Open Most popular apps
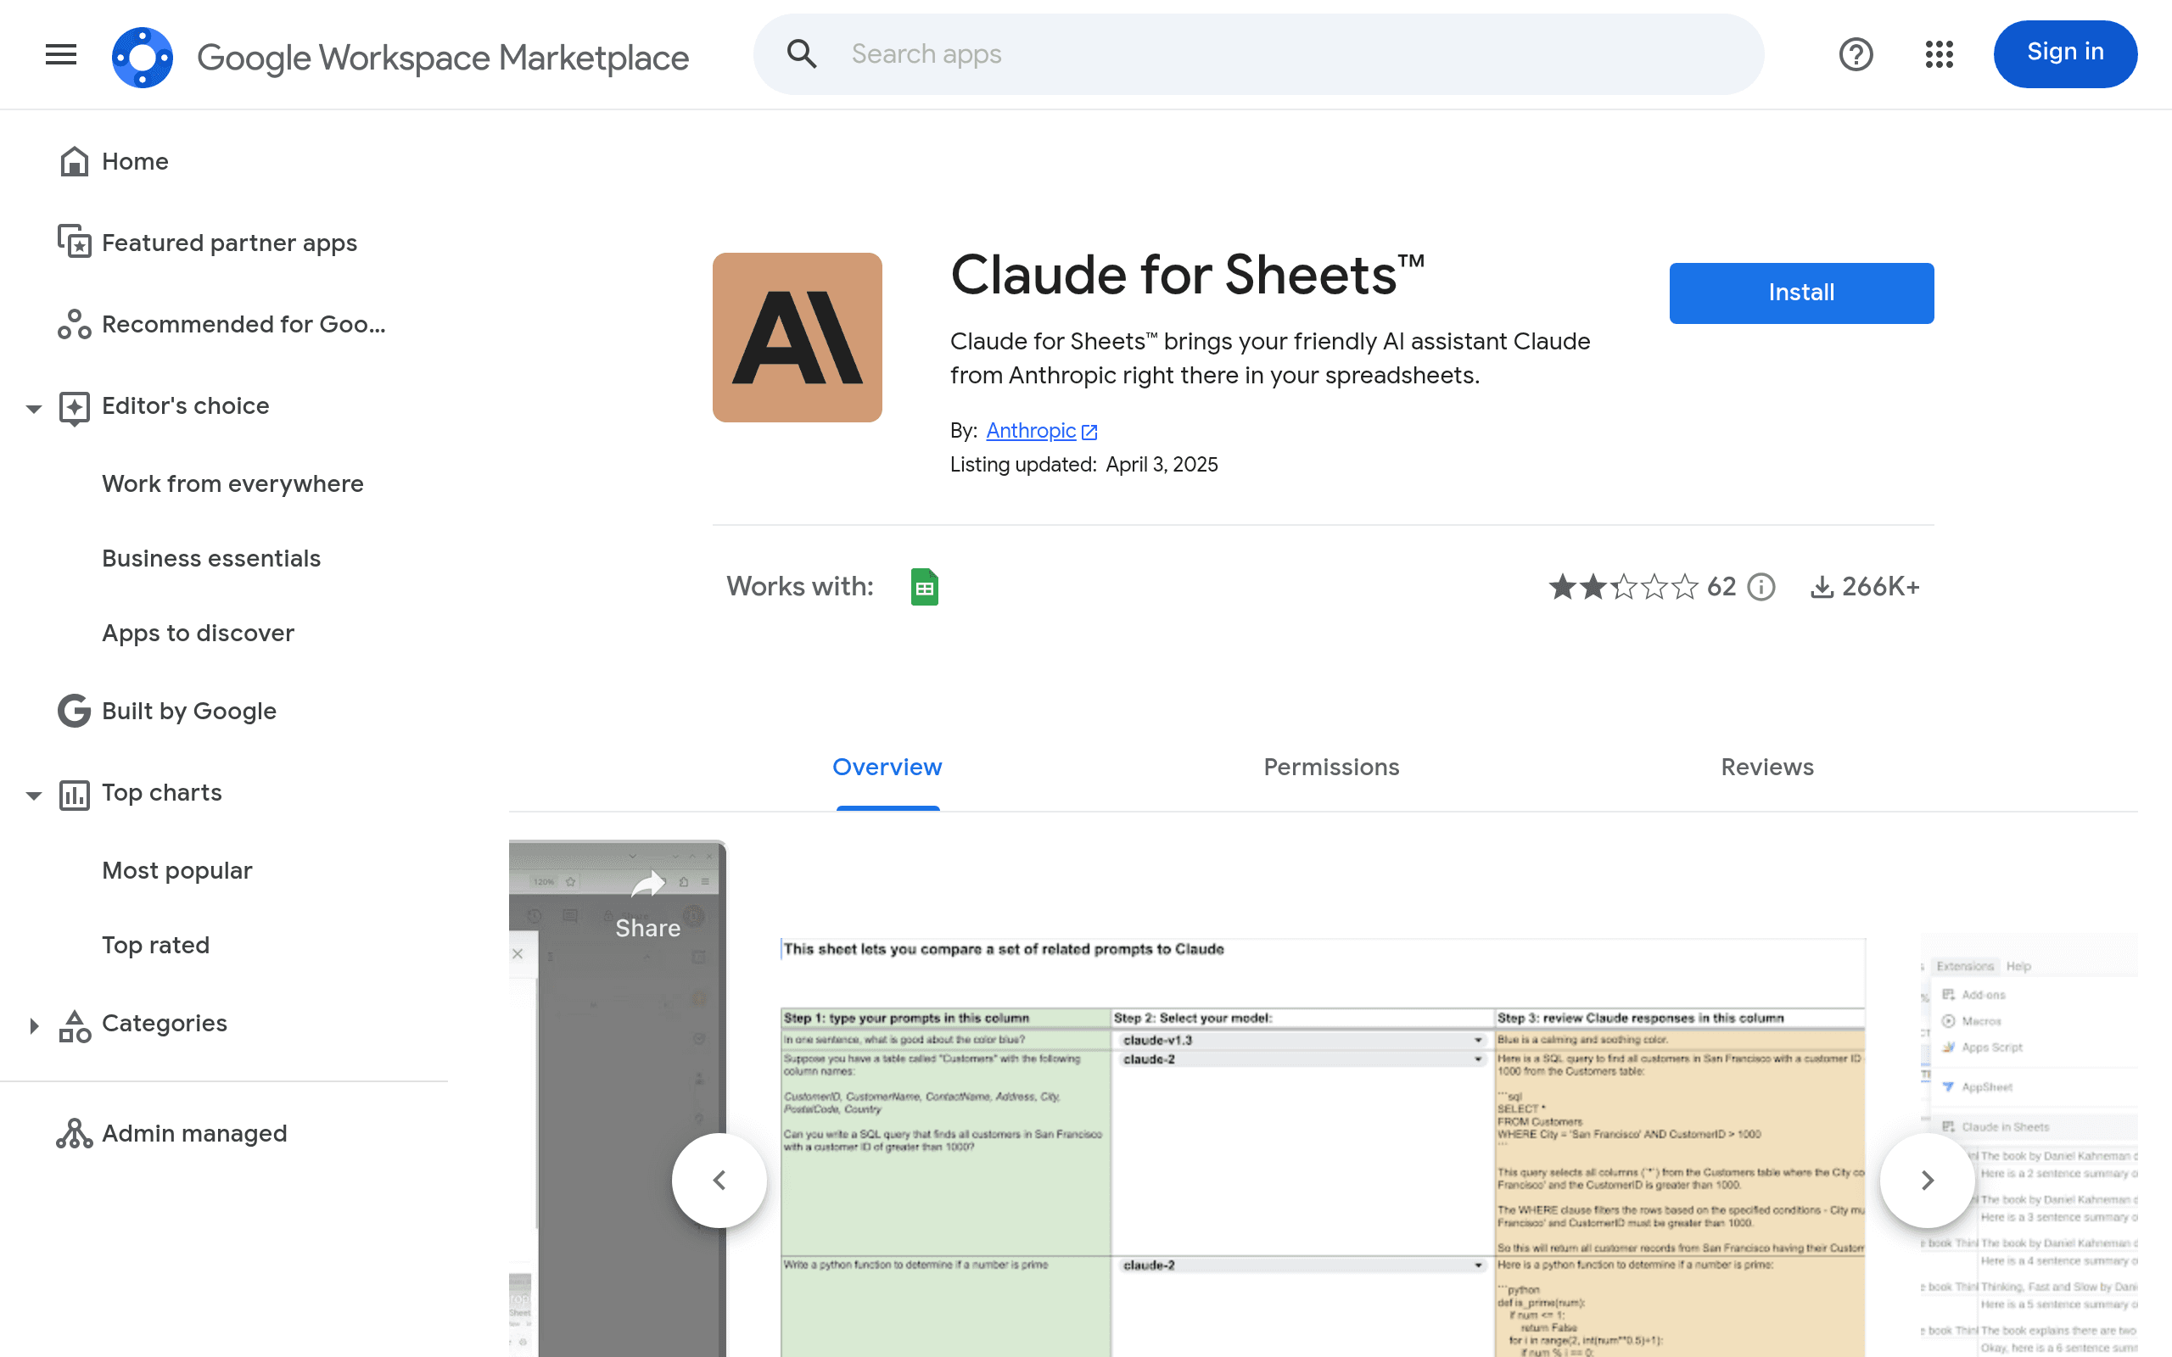The width and height of the screenshot is (2172, 1357). [176, 870]
